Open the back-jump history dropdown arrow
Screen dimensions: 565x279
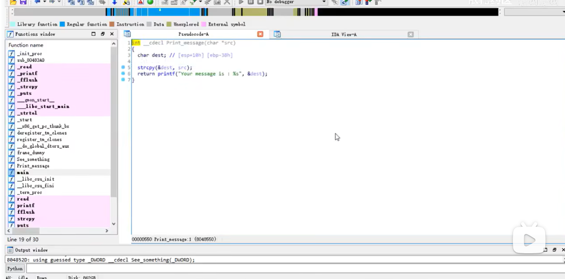point(44,2)
